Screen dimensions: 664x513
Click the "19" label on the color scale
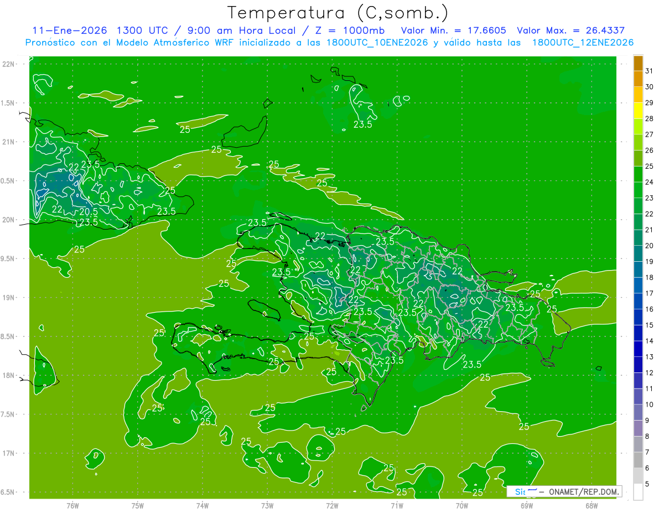649,262
